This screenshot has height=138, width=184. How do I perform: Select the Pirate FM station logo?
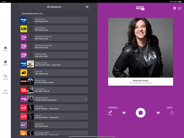pyautogui.click(x=23, y=125)
